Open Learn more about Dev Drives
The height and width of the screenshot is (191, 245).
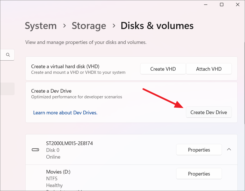(65, 112)
